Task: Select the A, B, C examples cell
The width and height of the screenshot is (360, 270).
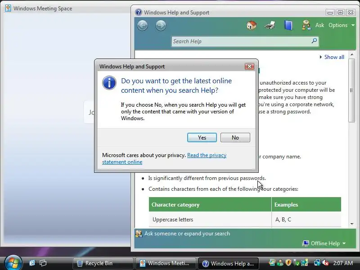Action: coord(306,220)
